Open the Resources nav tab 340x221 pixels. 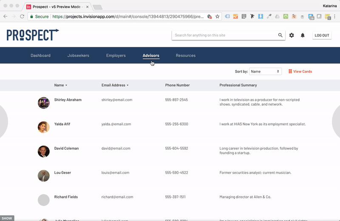[186, 56]
